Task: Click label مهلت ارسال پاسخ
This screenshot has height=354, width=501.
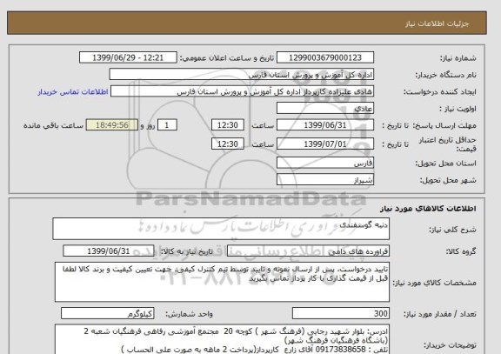Action: click(444, 125)
